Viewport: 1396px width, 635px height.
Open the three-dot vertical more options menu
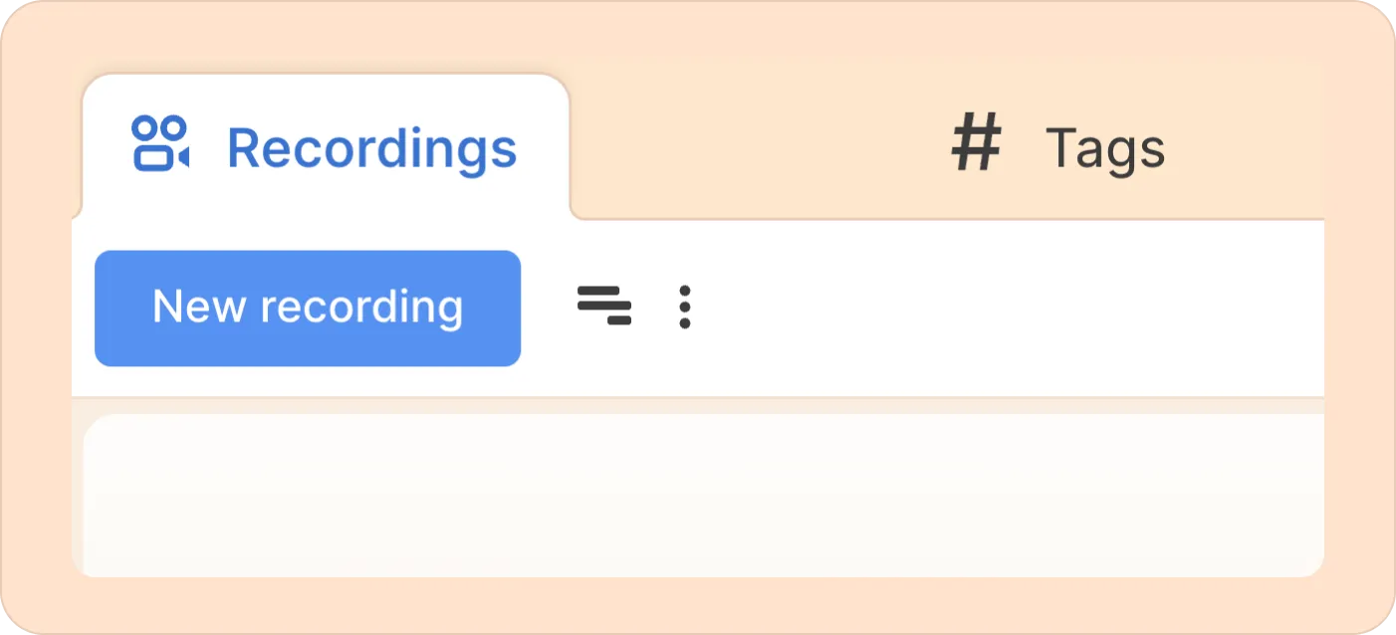tap(684, 307)
